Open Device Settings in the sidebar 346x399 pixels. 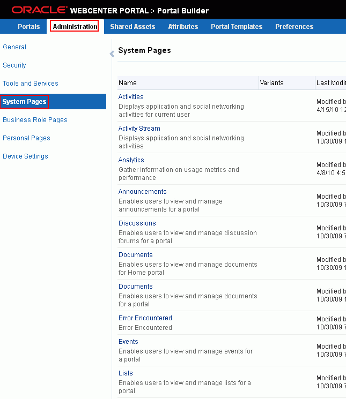click(25, 156)
